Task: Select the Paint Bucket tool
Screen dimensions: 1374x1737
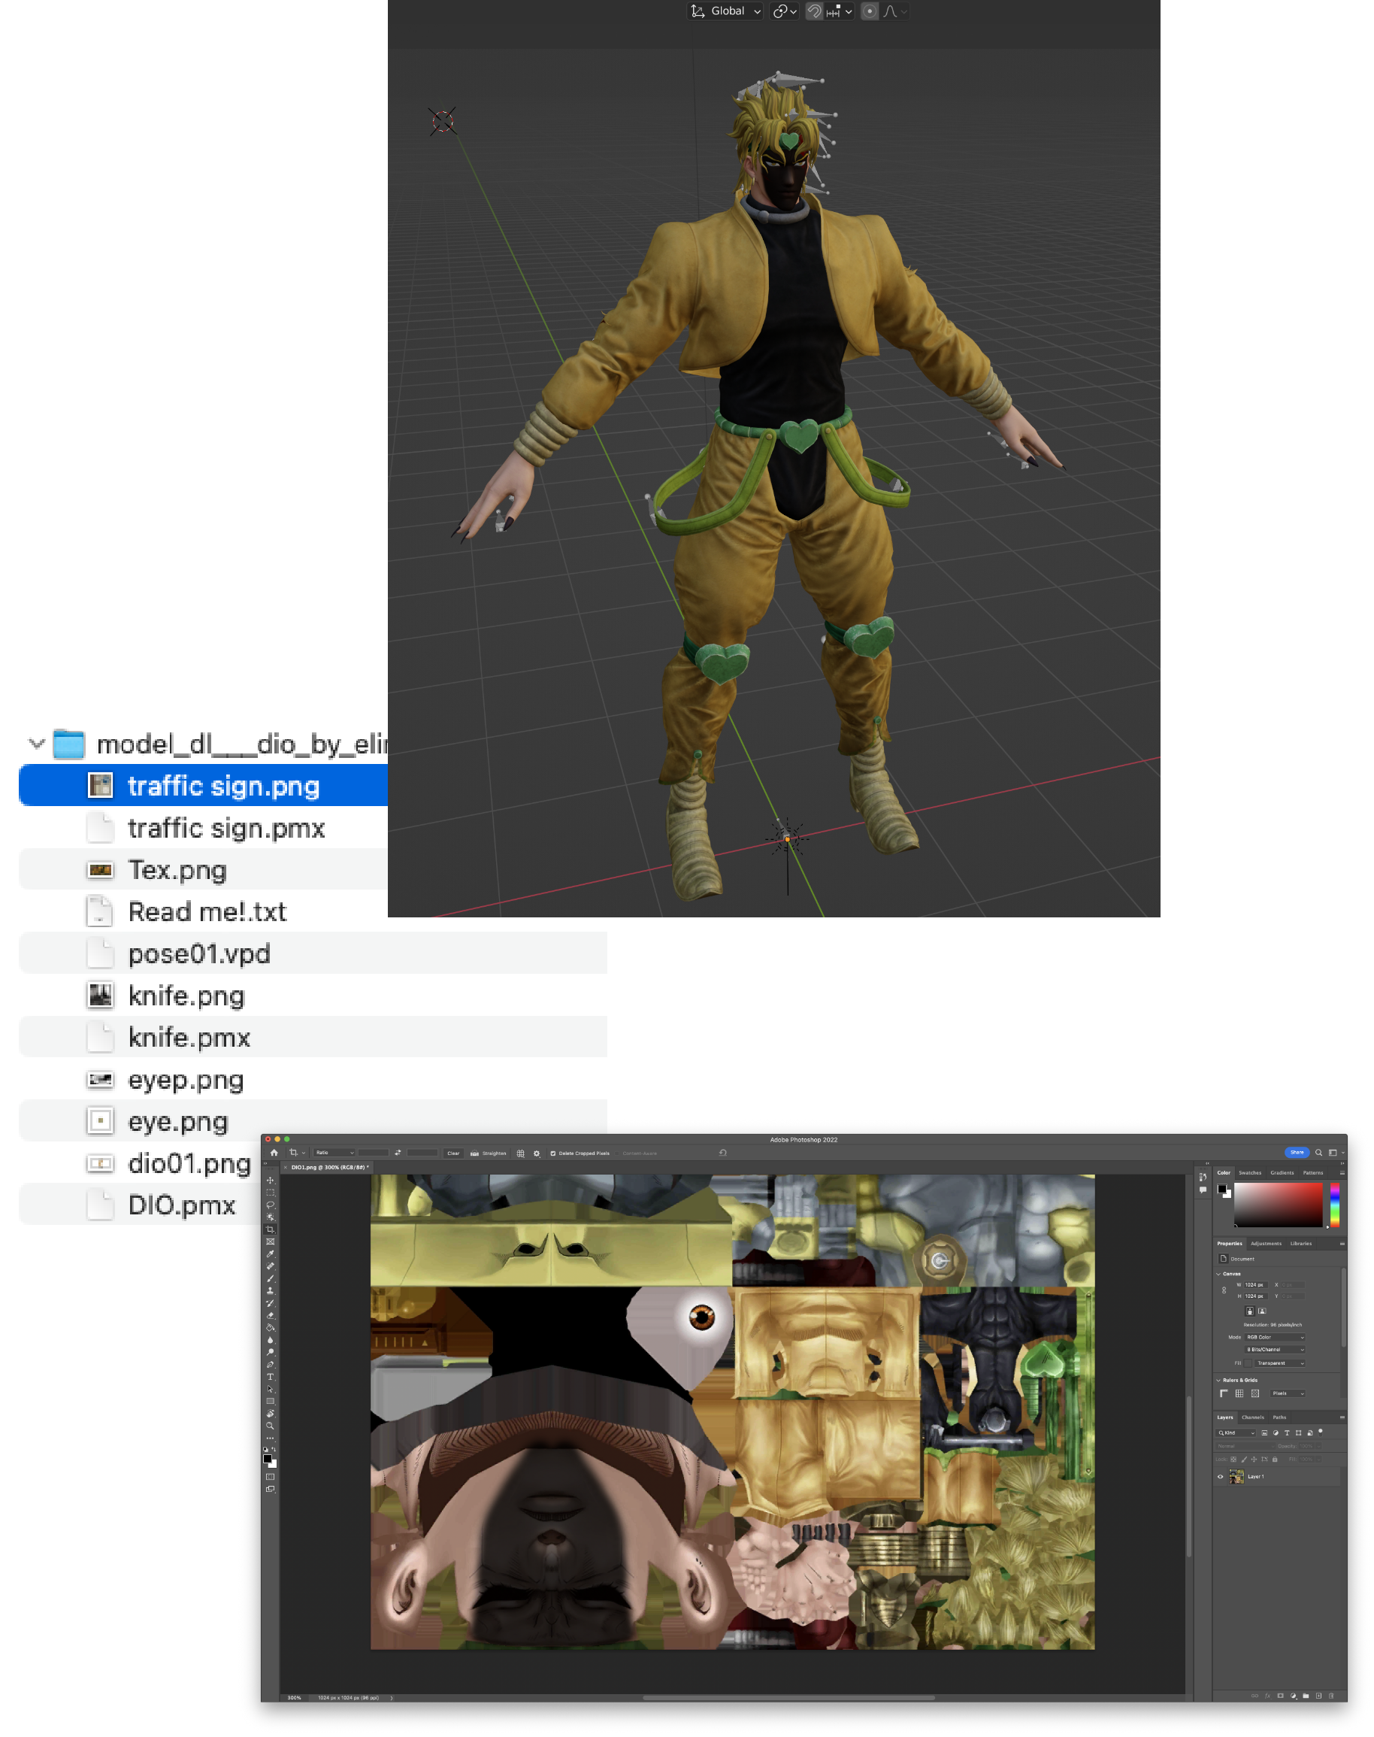Action: point(271,1328)
